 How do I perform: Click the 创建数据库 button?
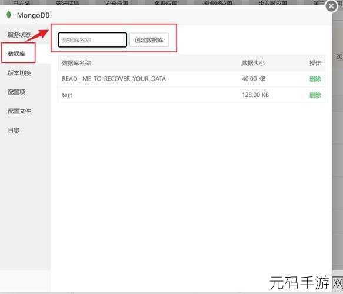(149, 40)
